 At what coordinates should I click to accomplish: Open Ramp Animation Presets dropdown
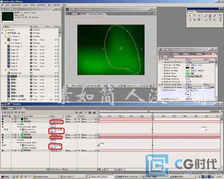pos(198,62)
